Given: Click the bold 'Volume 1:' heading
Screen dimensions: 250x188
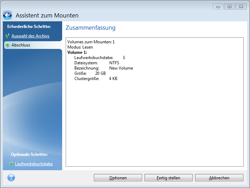Looking at the screenshot, I should click(x=77, y=52).
